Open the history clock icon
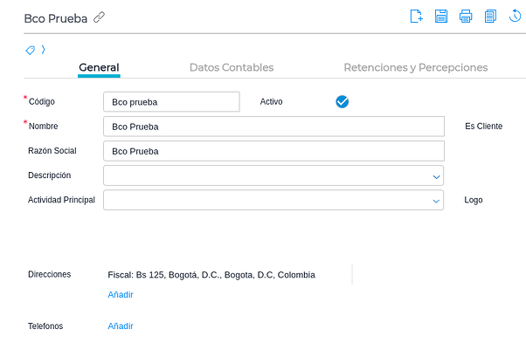 pos(515,16)
